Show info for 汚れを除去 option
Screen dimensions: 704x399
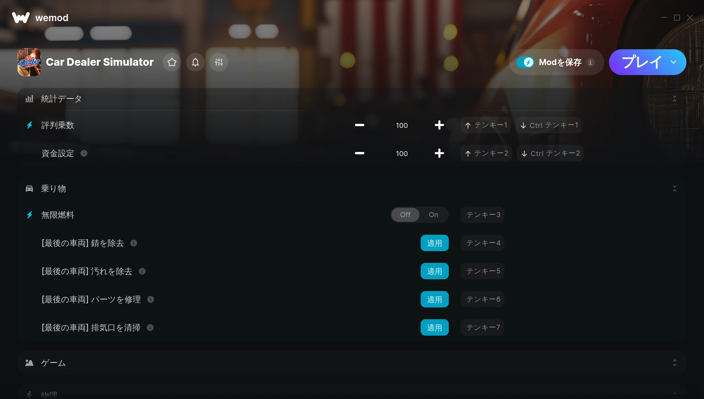pyautogui.click(x=142, y=271)
